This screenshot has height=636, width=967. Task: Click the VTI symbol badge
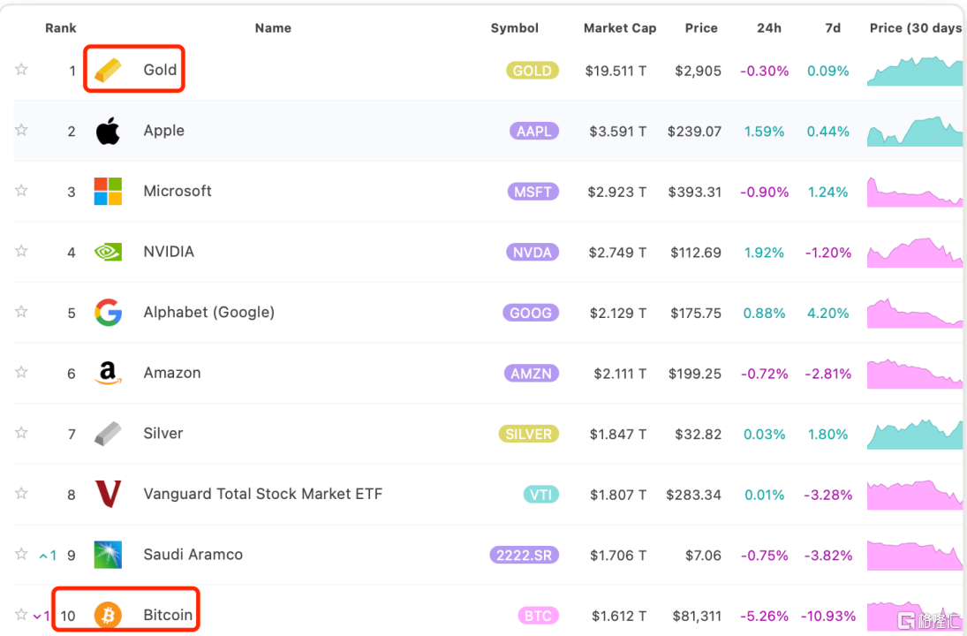(x=540, y=494)
